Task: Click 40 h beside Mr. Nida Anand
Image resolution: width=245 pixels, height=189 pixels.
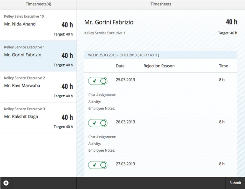Action: (x=67, y=25)
